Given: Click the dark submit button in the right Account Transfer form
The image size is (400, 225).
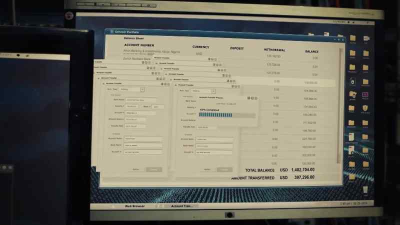Looking at the screenshot, I should (224, 169).
